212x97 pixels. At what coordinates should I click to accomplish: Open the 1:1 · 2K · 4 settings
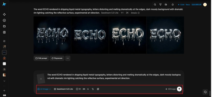pyautogui.click(x=82, y=89)
